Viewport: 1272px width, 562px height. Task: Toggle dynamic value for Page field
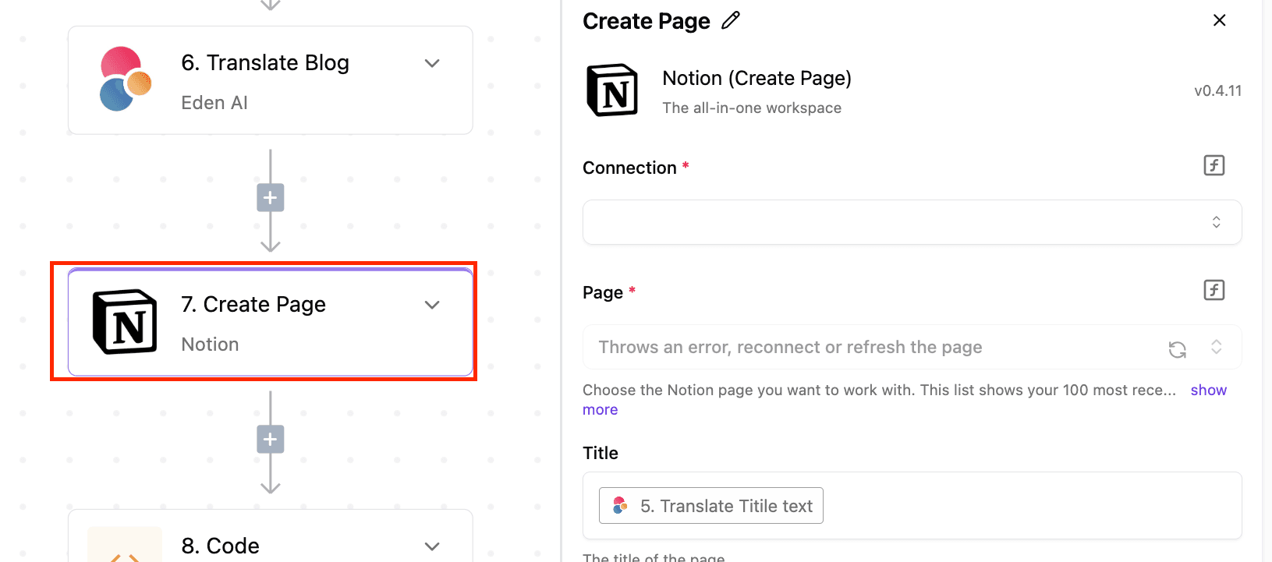click(1214, 290)
